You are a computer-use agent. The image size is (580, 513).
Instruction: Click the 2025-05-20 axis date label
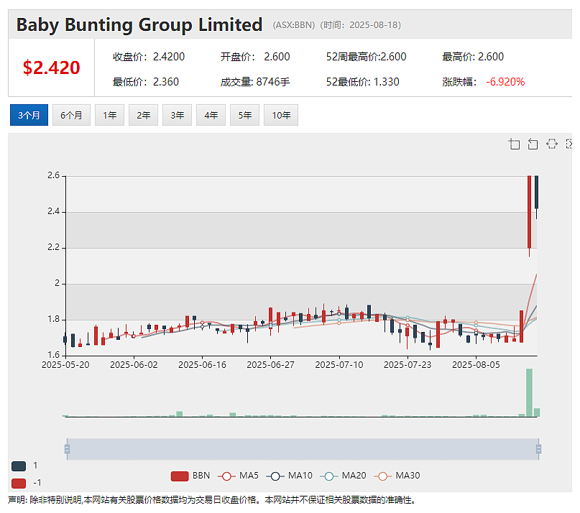click(x=65, y=365)
